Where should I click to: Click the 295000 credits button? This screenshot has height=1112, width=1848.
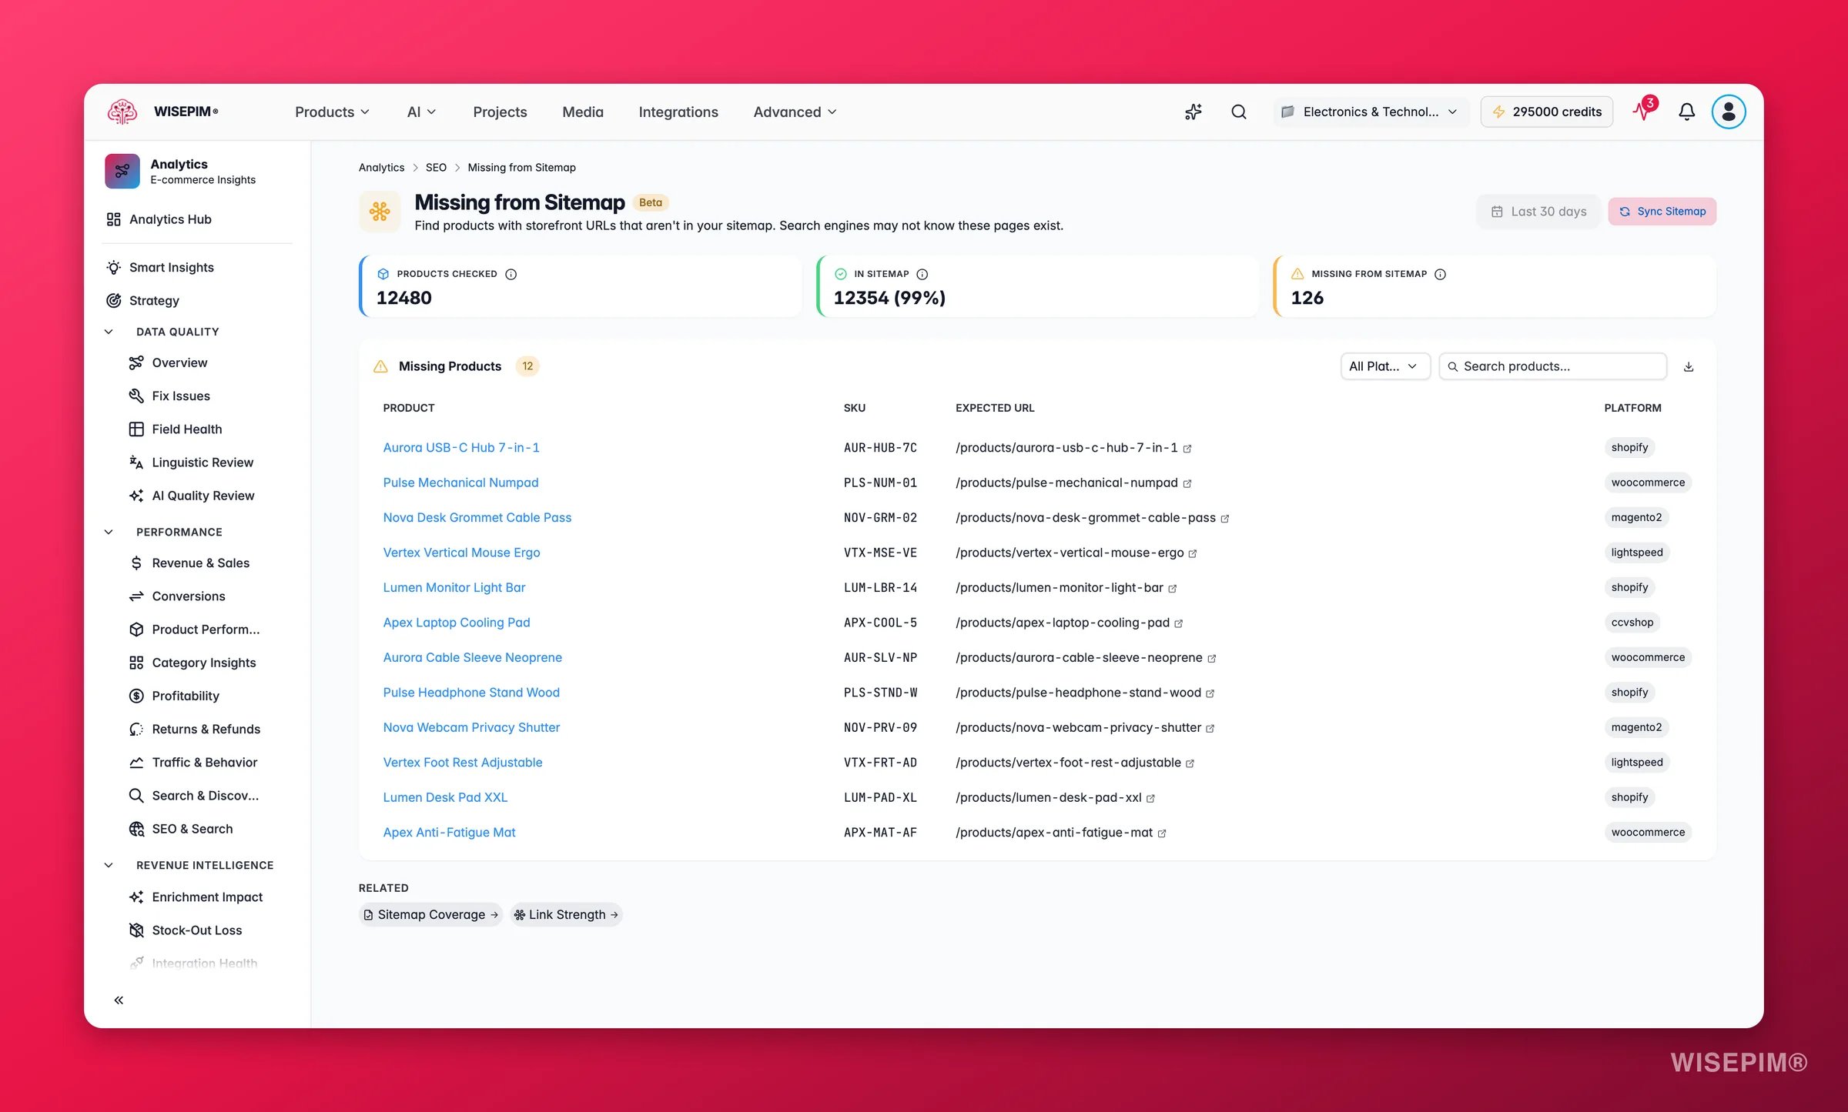tap(1547, 112)
